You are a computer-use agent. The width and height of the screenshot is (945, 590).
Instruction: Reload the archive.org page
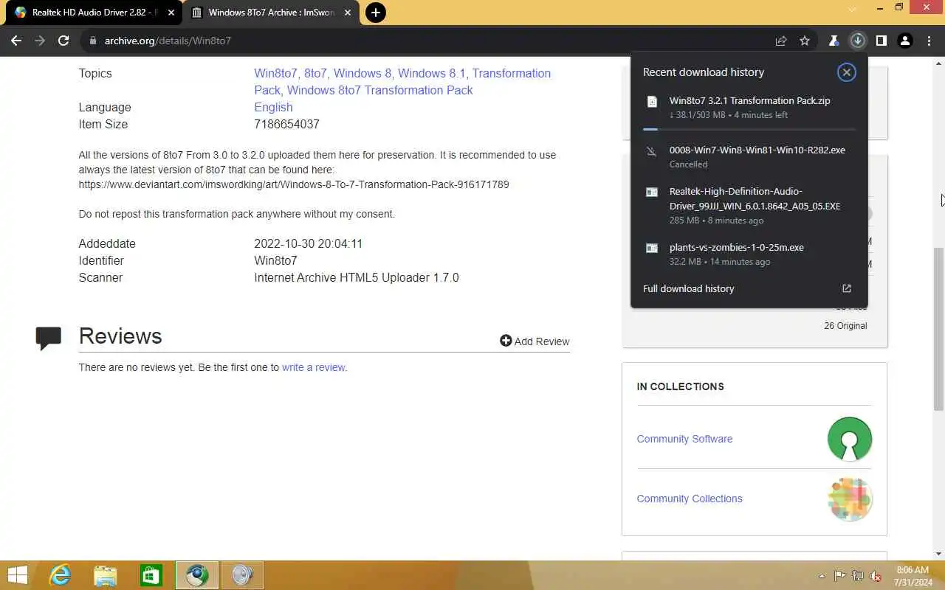(63, 41)
